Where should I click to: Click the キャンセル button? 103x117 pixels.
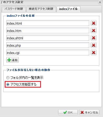click(89, 112)
